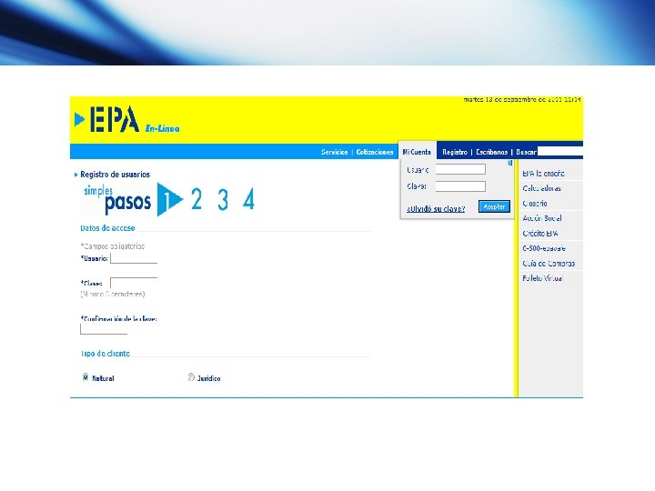Click the simples pasos graphic

[x=117, y=199]
